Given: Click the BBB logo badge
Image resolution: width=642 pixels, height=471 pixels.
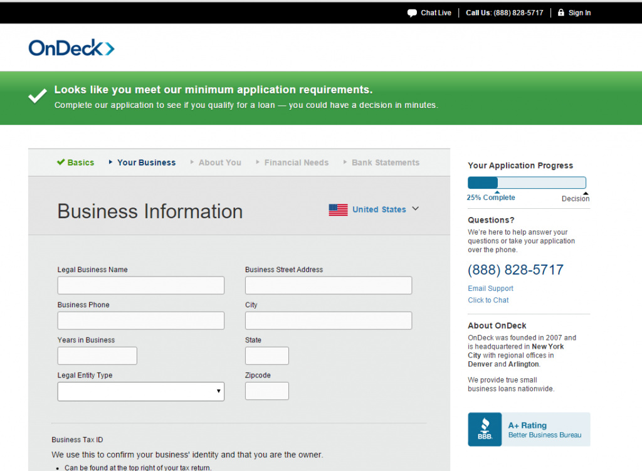Looking at the screenshot, I should click(485, 429).
